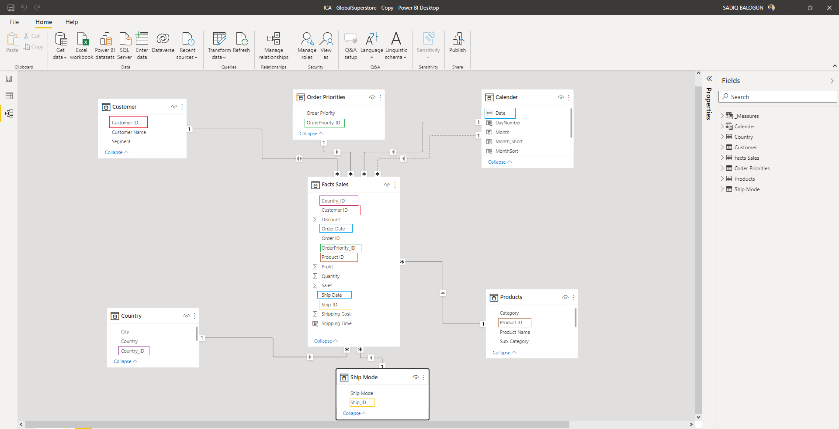Select the Segment field in Customer
The width and height of the screenshot is (839, 429).
pos(121,141)
